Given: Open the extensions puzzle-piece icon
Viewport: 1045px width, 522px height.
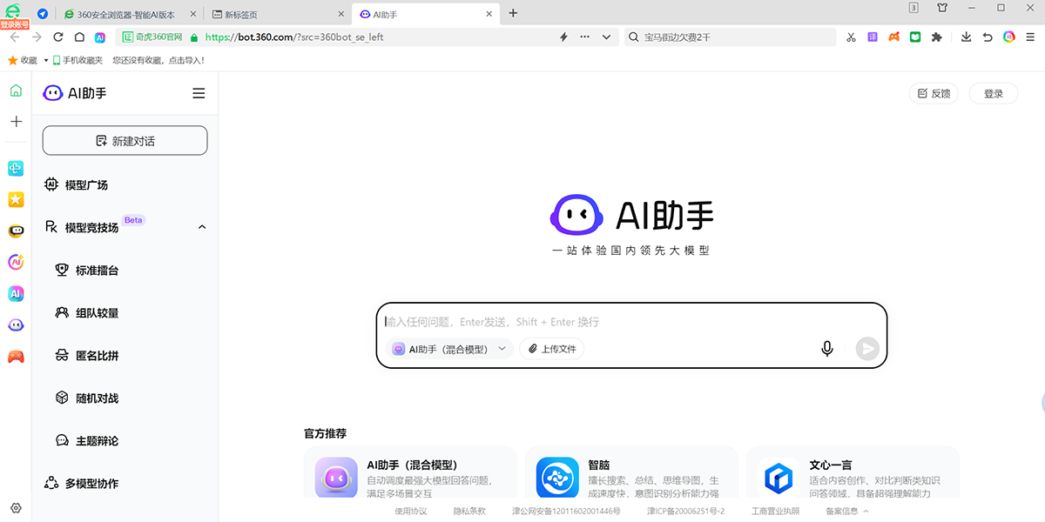Looking at the screenshot, I should pos(937,37).
